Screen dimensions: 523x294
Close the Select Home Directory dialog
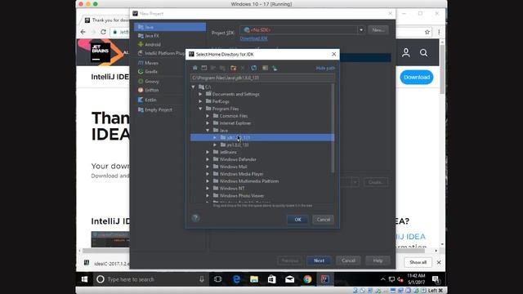334,54
